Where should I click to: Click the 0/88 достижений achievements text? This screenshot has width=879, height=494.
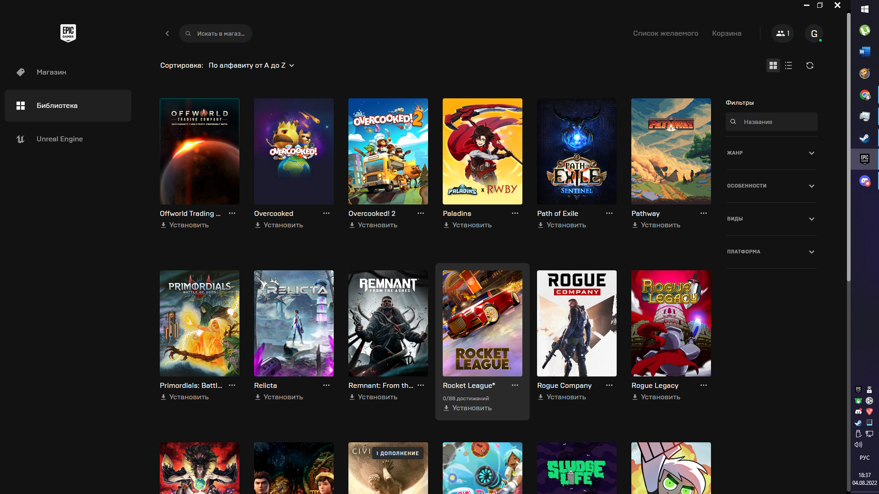466,398
